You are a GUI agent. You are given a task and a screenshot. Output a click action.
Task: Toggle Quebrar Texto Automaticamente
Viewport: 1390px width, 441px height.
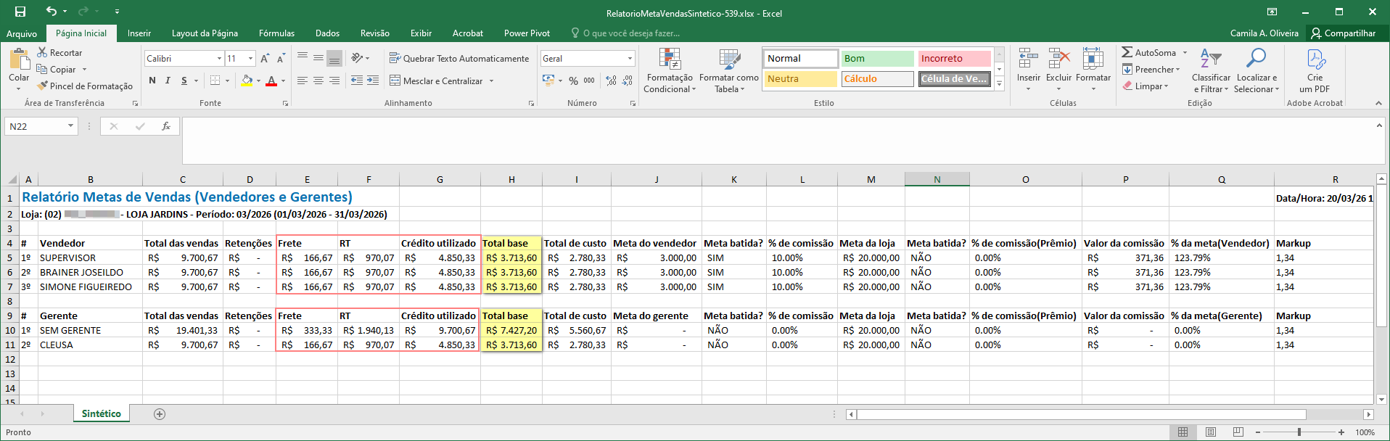tap(458, 58)
